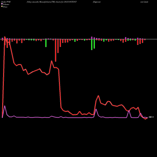The width and height of the screenshot is (157, 157).
Task: Click the red price line peak at chart start
Action: pos(5,37)
